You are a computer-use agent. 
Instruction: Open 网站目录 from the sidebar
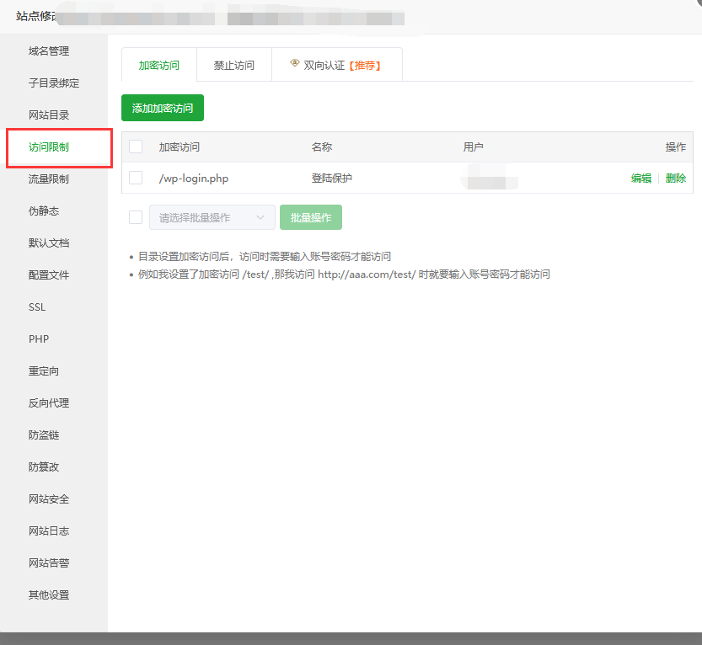[51, 115]
